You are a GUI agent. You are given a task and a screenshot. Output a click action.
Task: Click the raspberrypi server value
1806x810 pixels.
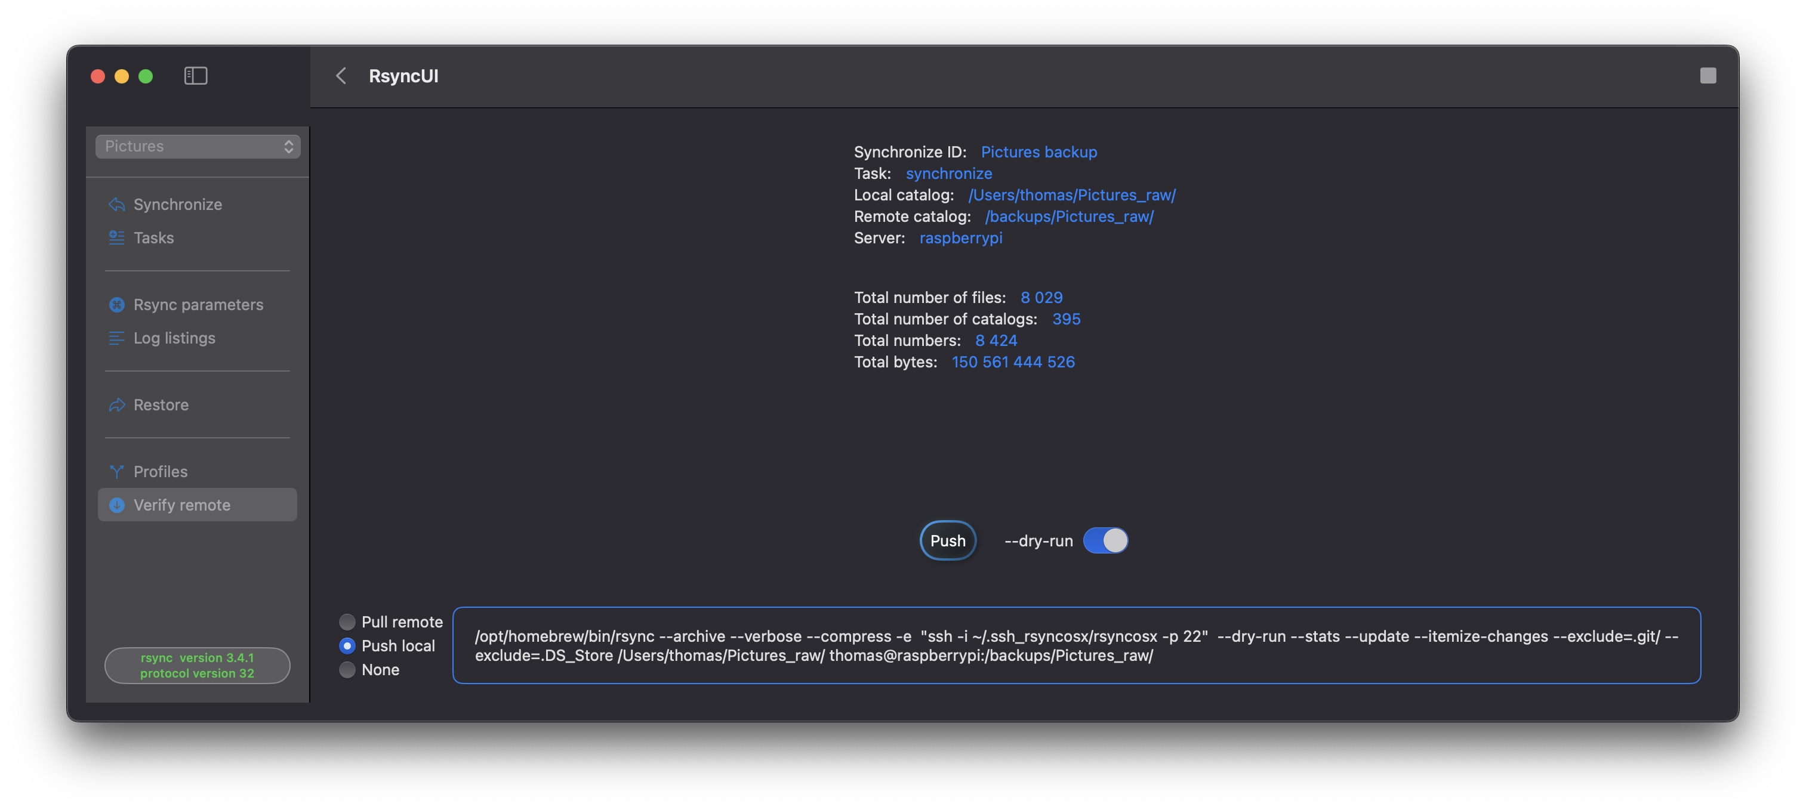[x=960, y=238]
